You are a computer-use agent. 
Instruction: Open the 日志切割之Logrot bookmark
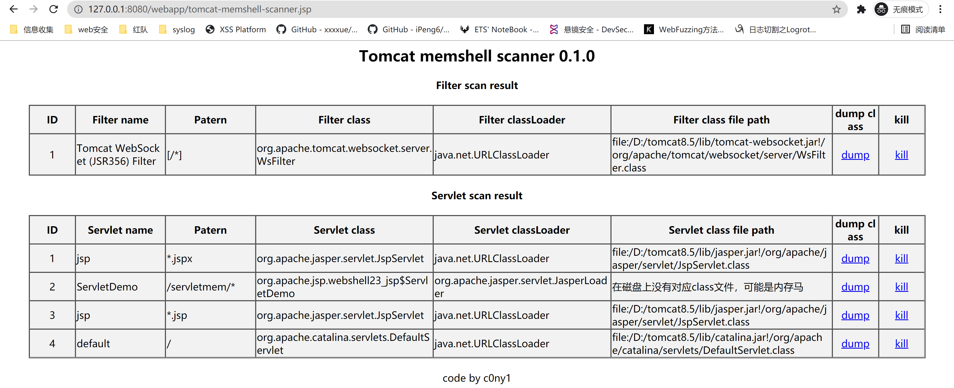click(x=776, y=29)
